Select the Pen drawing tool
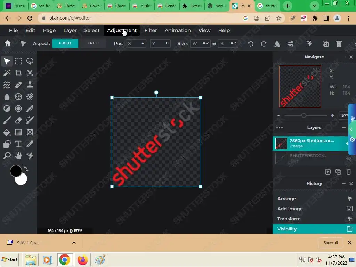 pyautogui.click(x=30, y=108)
